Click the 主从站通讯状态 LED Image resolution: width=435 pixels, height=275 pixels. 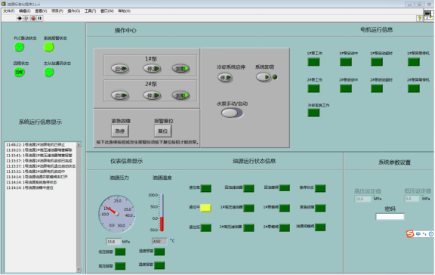(x=49, y=72)
